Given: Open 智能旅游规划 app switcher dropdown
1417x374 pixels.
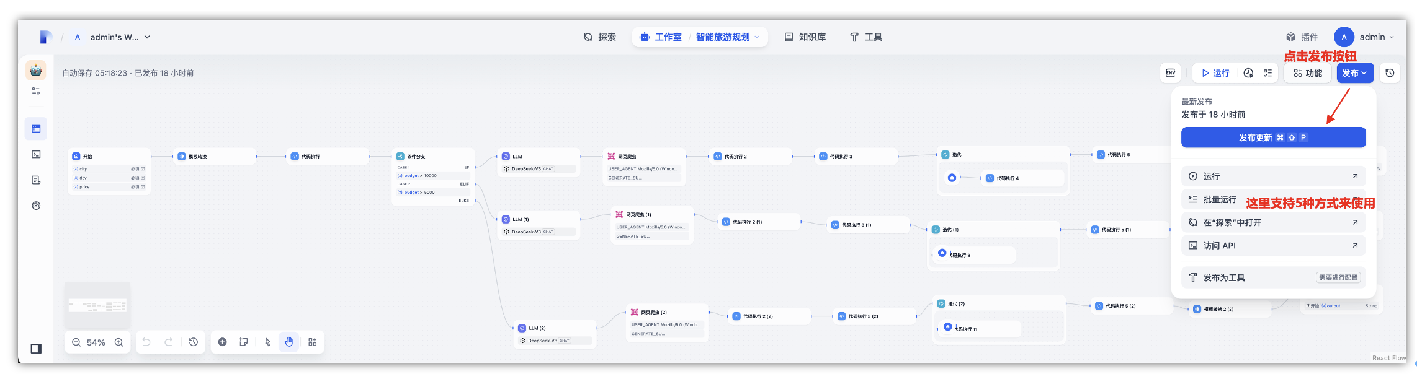Looking at the screenshot, I should pos(727,37).
